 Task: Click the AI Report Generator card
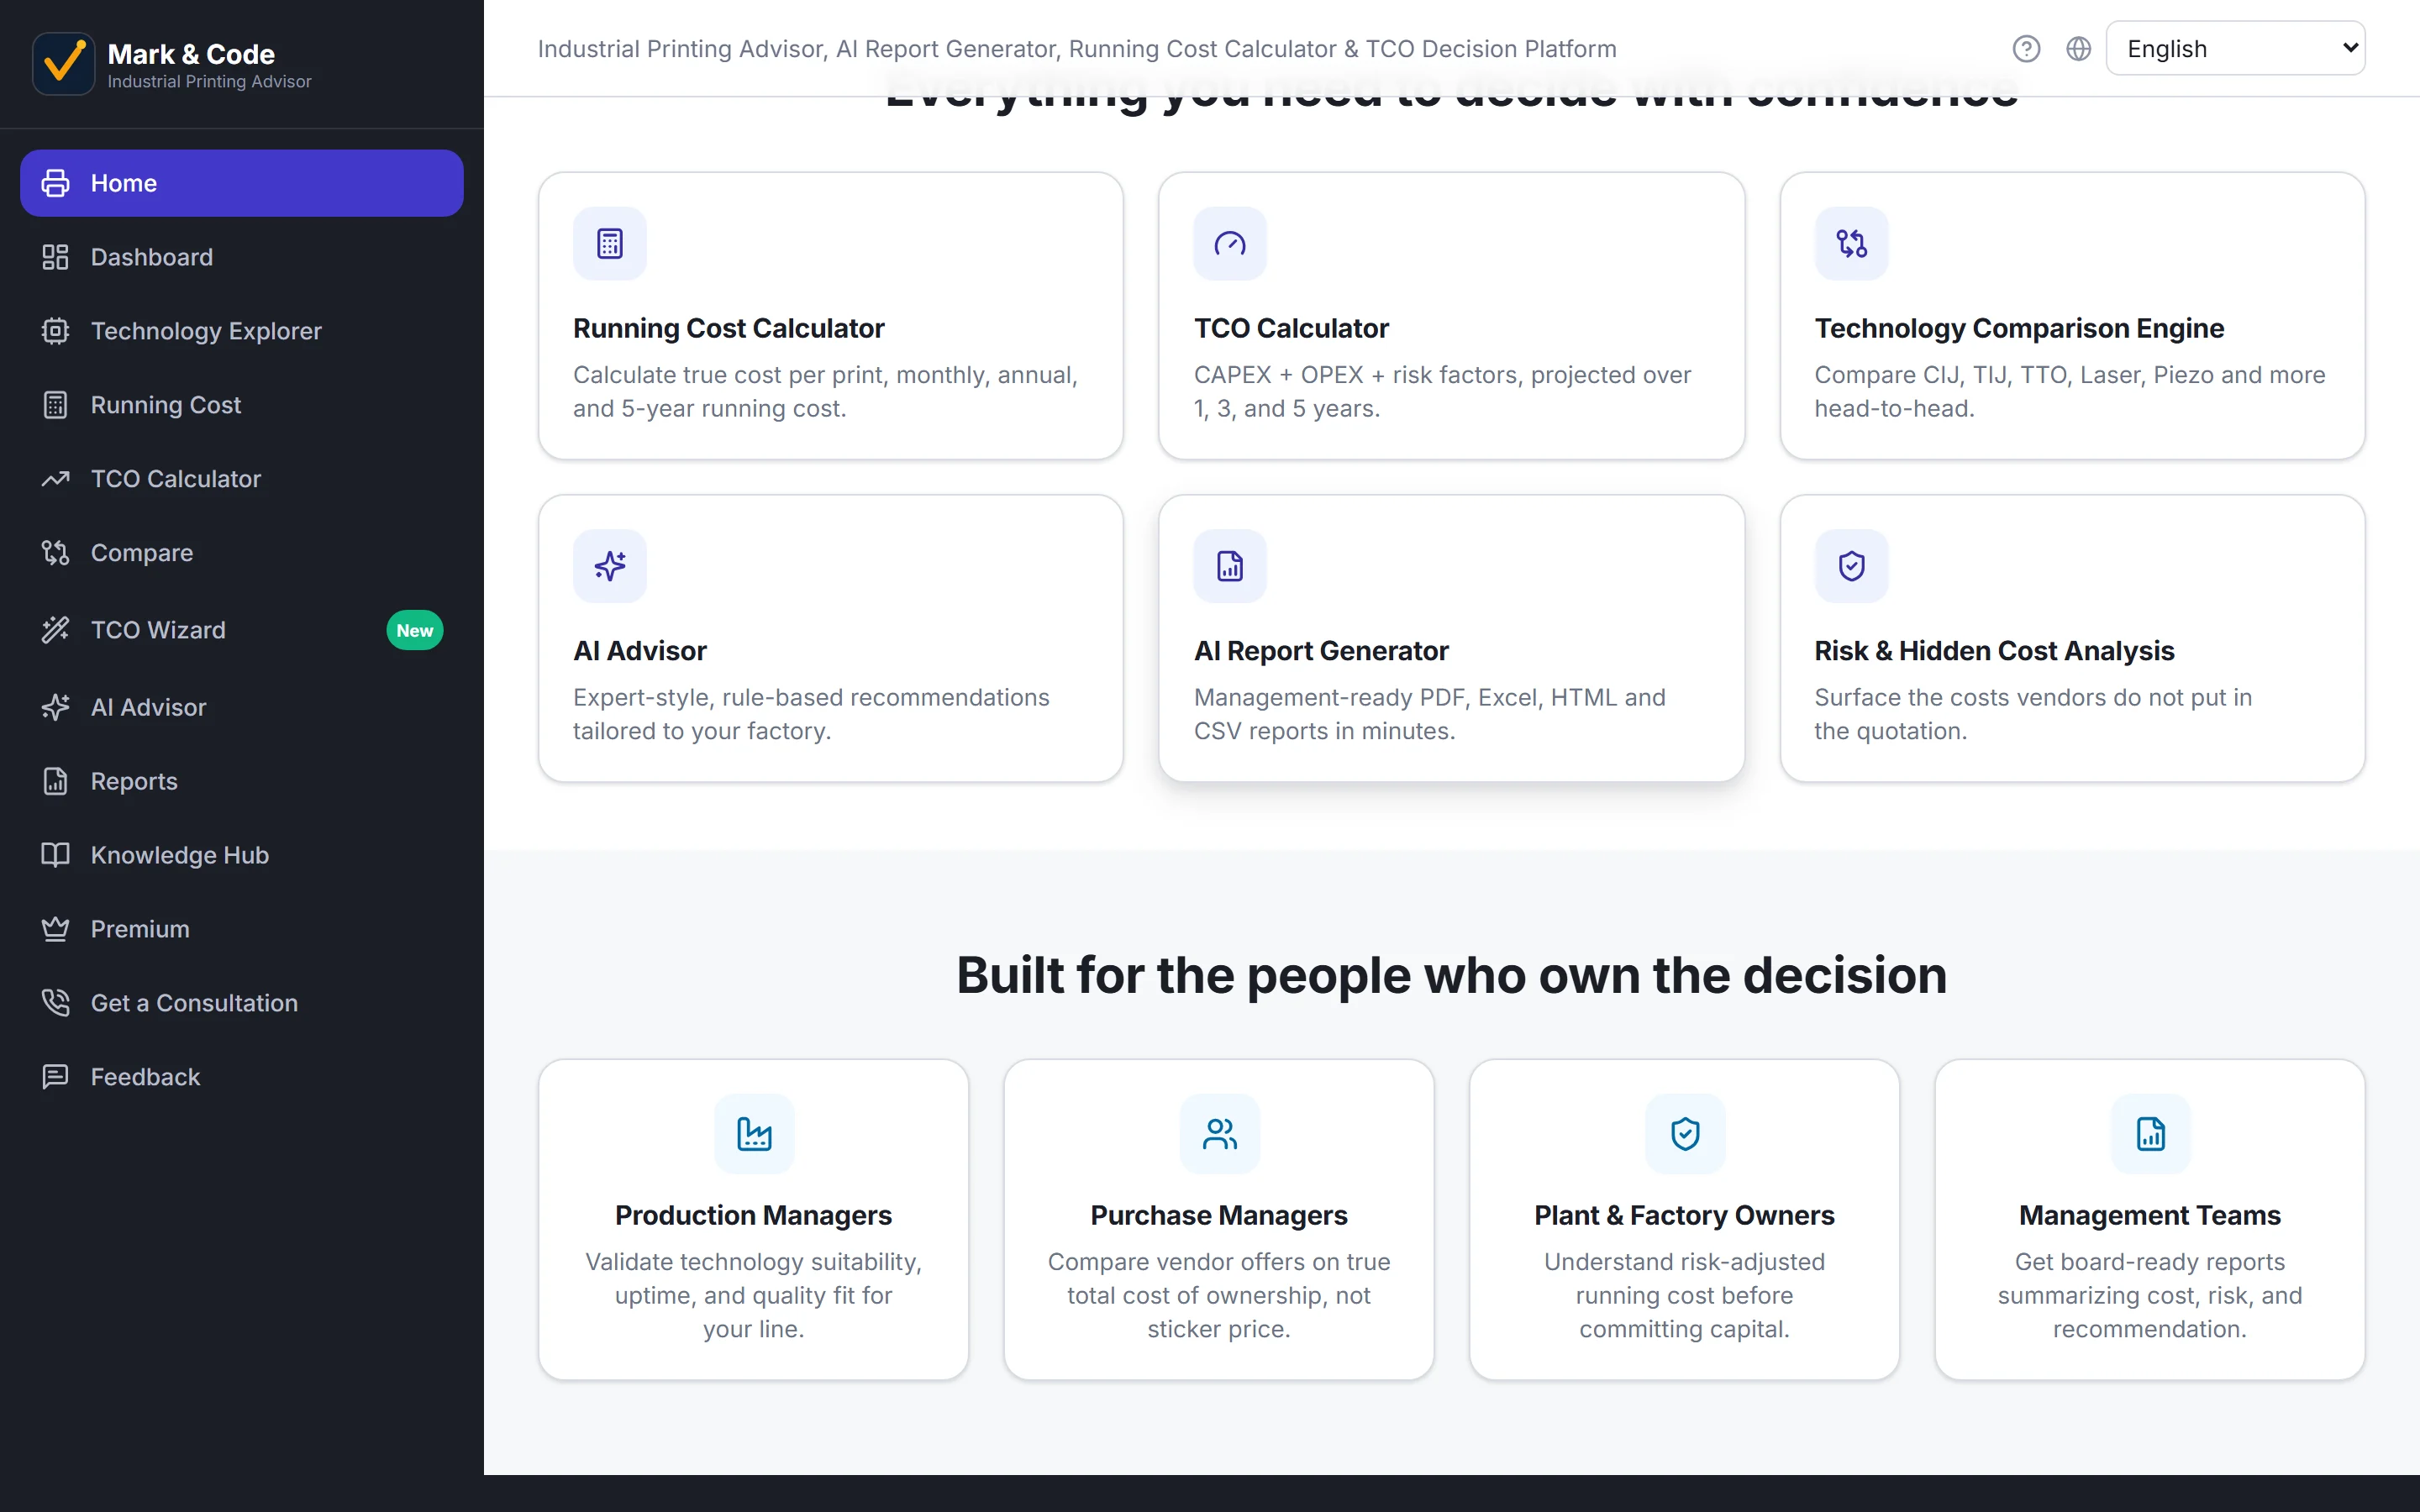[x=1451, y=638]
